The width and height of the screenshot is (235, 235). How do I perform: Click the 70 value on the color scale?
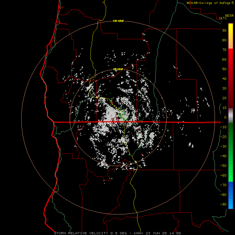pos(224,50)
